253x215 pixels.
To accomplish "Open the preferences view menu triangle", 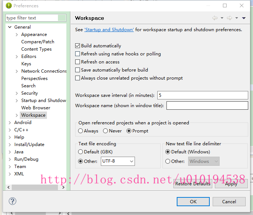I will (x=244, y=18).
